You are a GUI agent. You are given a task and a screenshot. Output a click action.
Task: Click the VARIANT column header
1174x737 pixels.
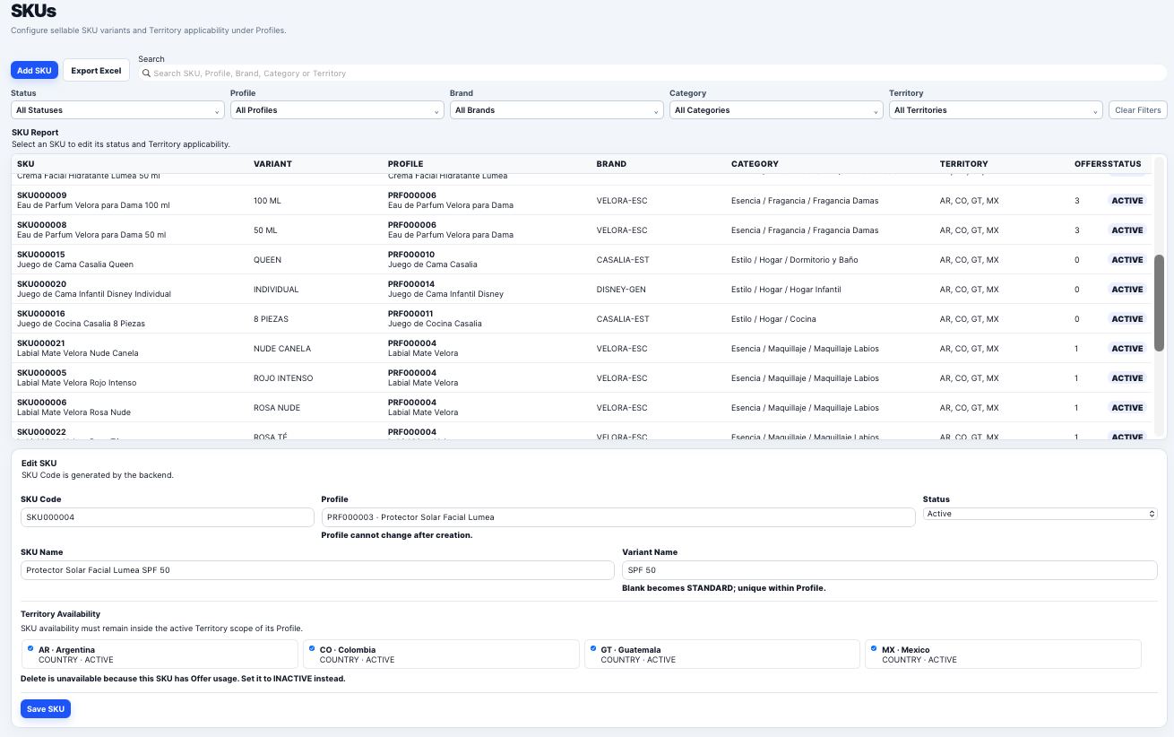(272, 164)
